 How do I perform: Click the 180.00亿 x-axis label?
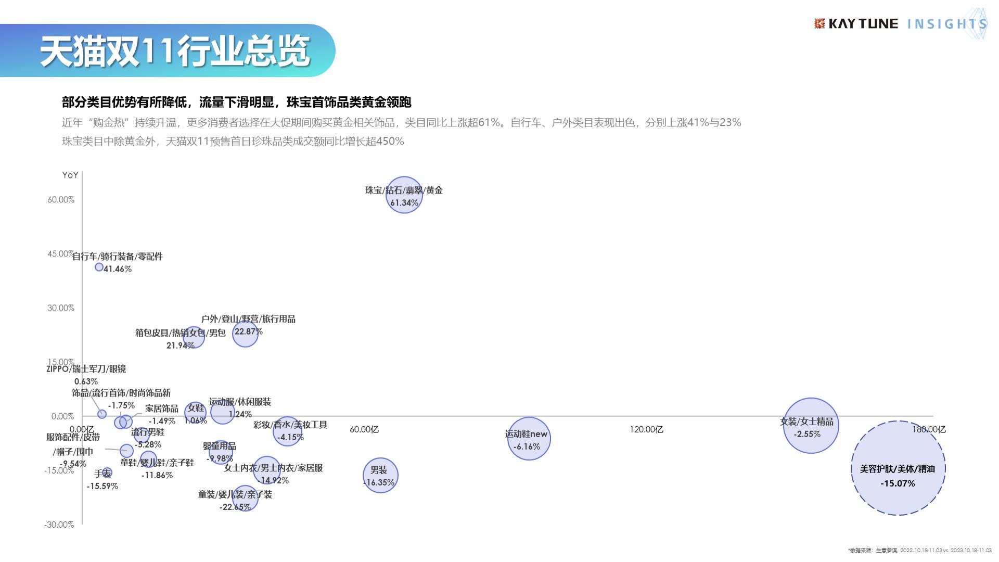[x=929, y=429]
